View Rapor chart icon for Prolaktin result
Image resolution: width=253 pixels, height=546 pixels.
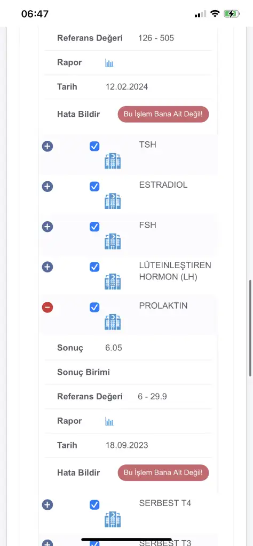point(109,421)
